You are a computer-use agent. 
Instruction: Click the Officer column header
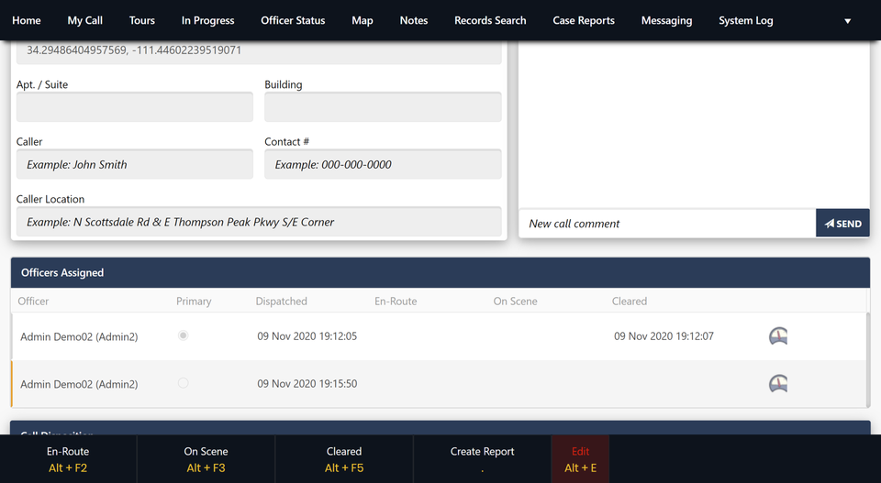(33, 302)
